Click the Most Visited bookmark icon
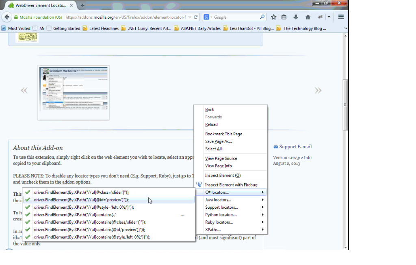 [4, 28]
